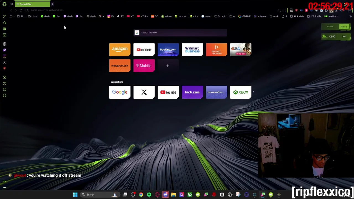Click the GX.me Sign up button
354x199 pixels.
coord(344,27)
